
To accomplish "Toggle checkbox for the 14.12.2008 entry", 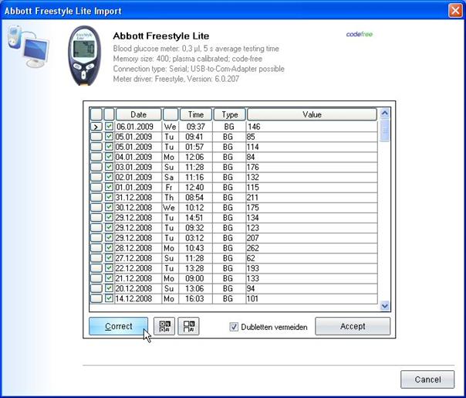I will pyautogui.click(x=109, y=298).
